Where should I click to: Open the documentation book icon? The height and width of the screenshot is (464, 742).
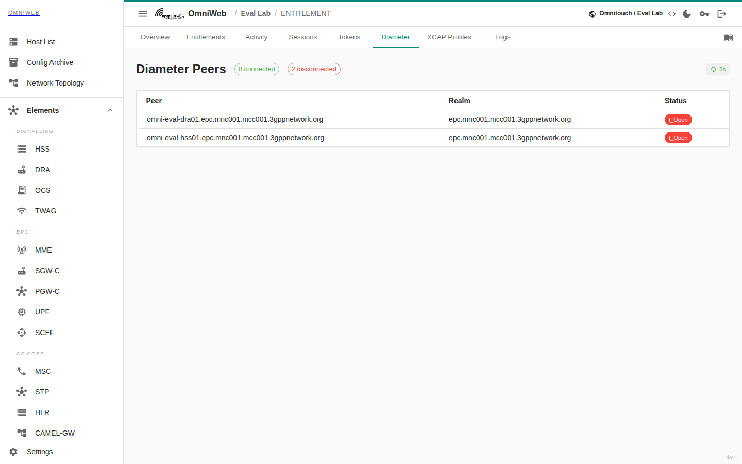pos(729,37)
